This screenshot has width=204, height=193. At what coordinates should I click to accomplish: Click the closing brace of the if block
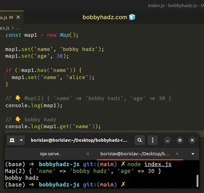(x=7, y=84)
